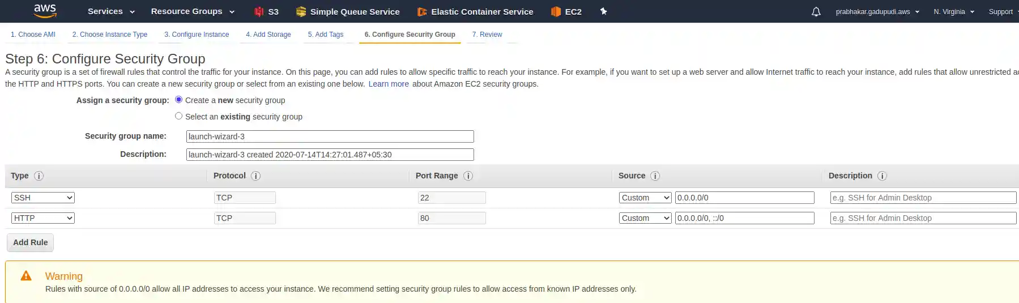Click the AWS logo icon
The image size is (1019, 303).
[45, 11]
